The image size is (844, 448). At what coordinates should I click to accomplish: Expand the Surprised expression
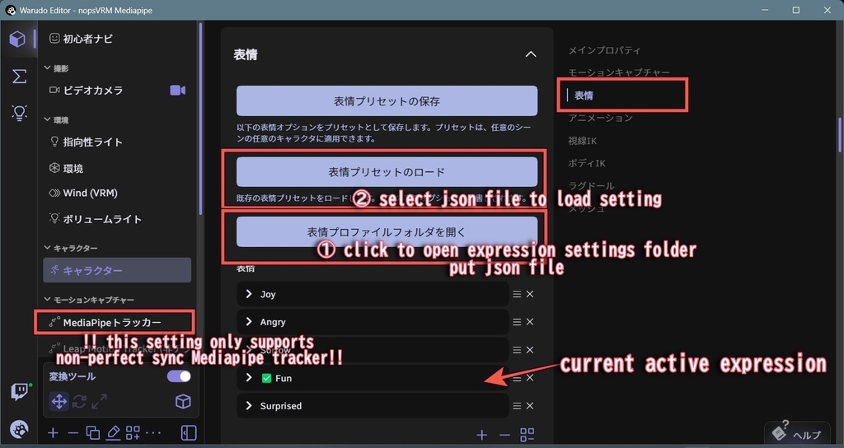pos(249,405)
